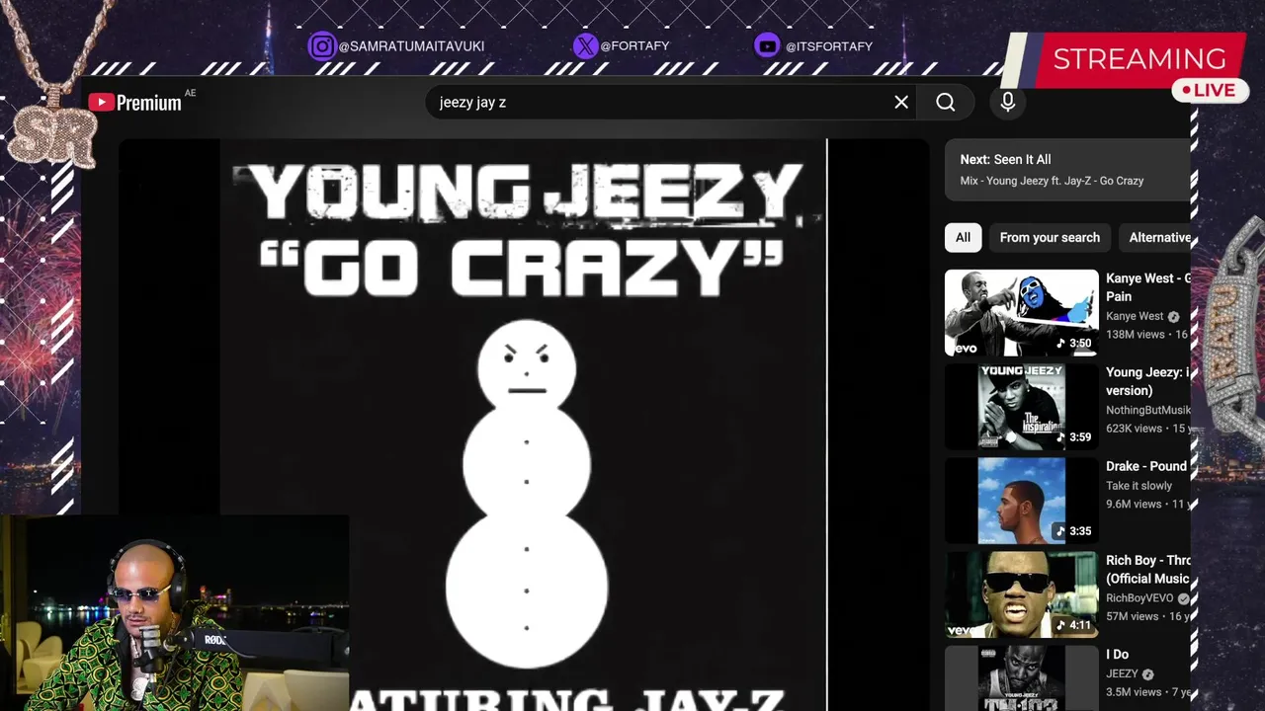Open the NothingButMusik channel name

tap(1148, 410)
